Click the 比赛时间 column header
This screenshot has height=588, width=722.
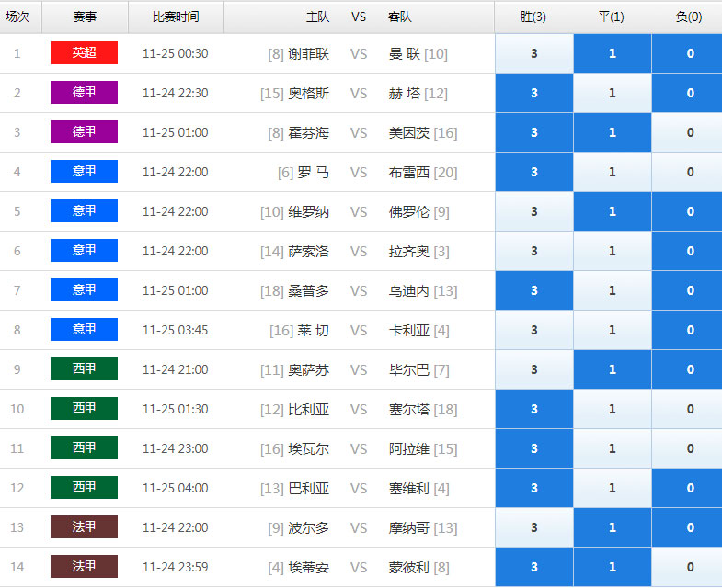(x=176, y=17)
